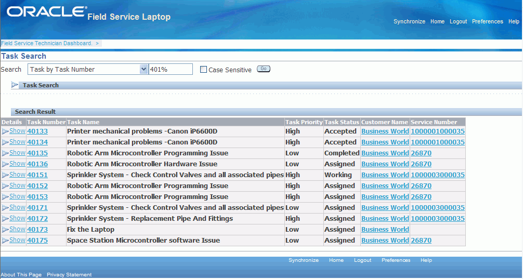This screenshot has width=523, height=279.
Task: Open service number 1000001000035 for task 40133
Action: point(438,131)
